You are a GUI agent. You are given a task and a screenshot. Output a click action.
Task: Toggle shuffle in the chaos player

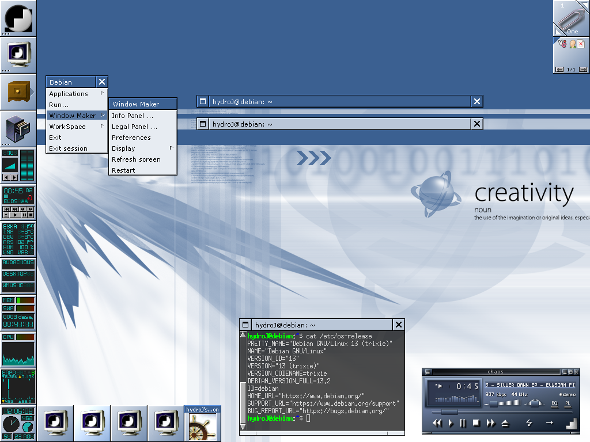(x=530, y=423)
